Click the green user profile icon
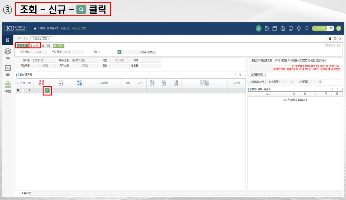 (259, 28)
